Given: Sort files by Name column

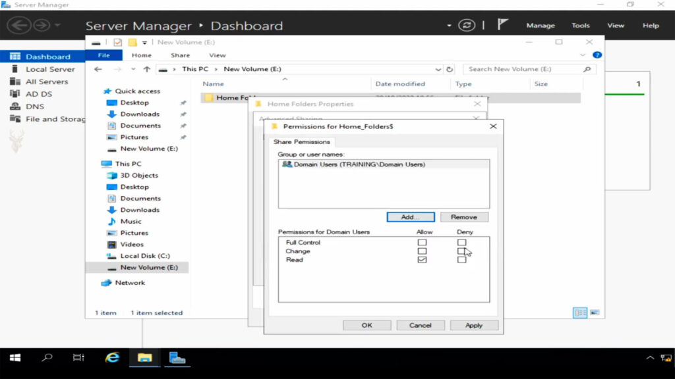Looking at the screenshot, I should pyautogui.click(x=213, y=84).
